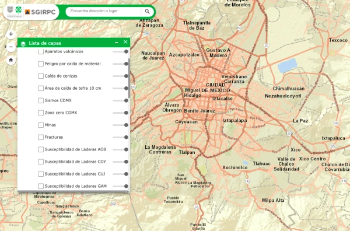Click the Sismos CDMX opacity slider
Image resolution: width=350 pixels, height=231 pixels.
[120, 100]
